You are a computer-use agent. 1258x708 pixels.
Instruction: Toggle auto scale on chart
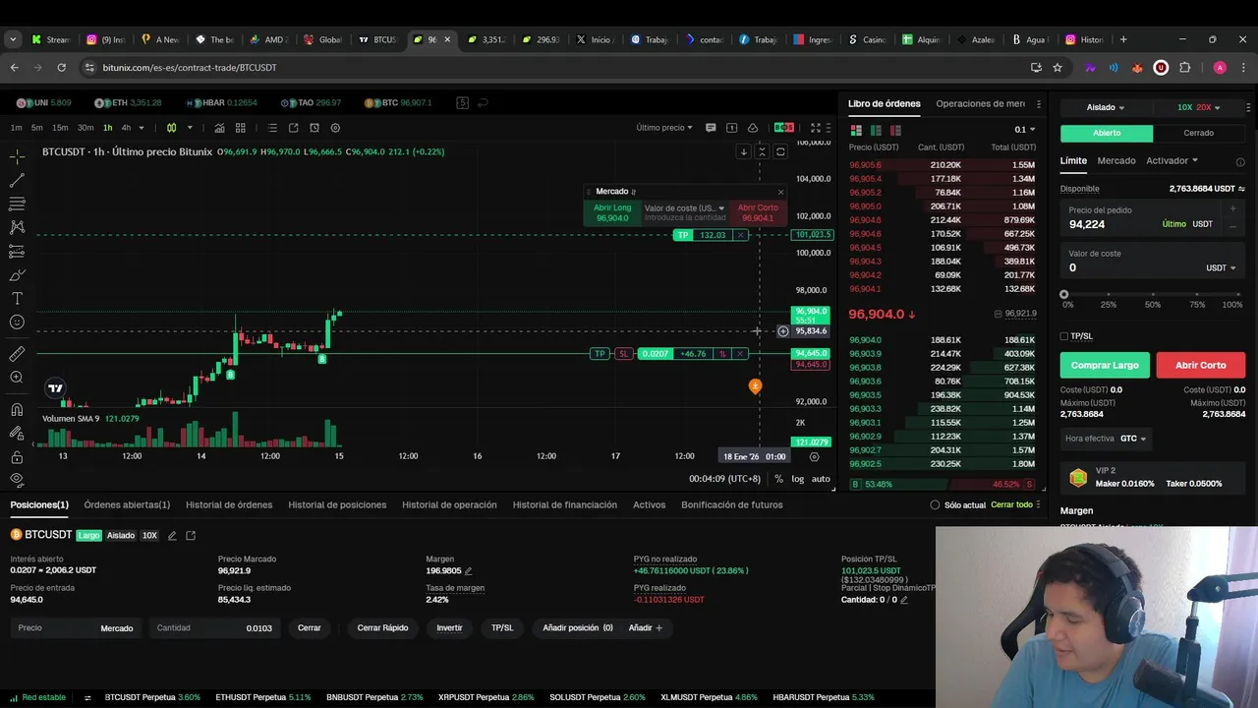[x=821, y=479]
